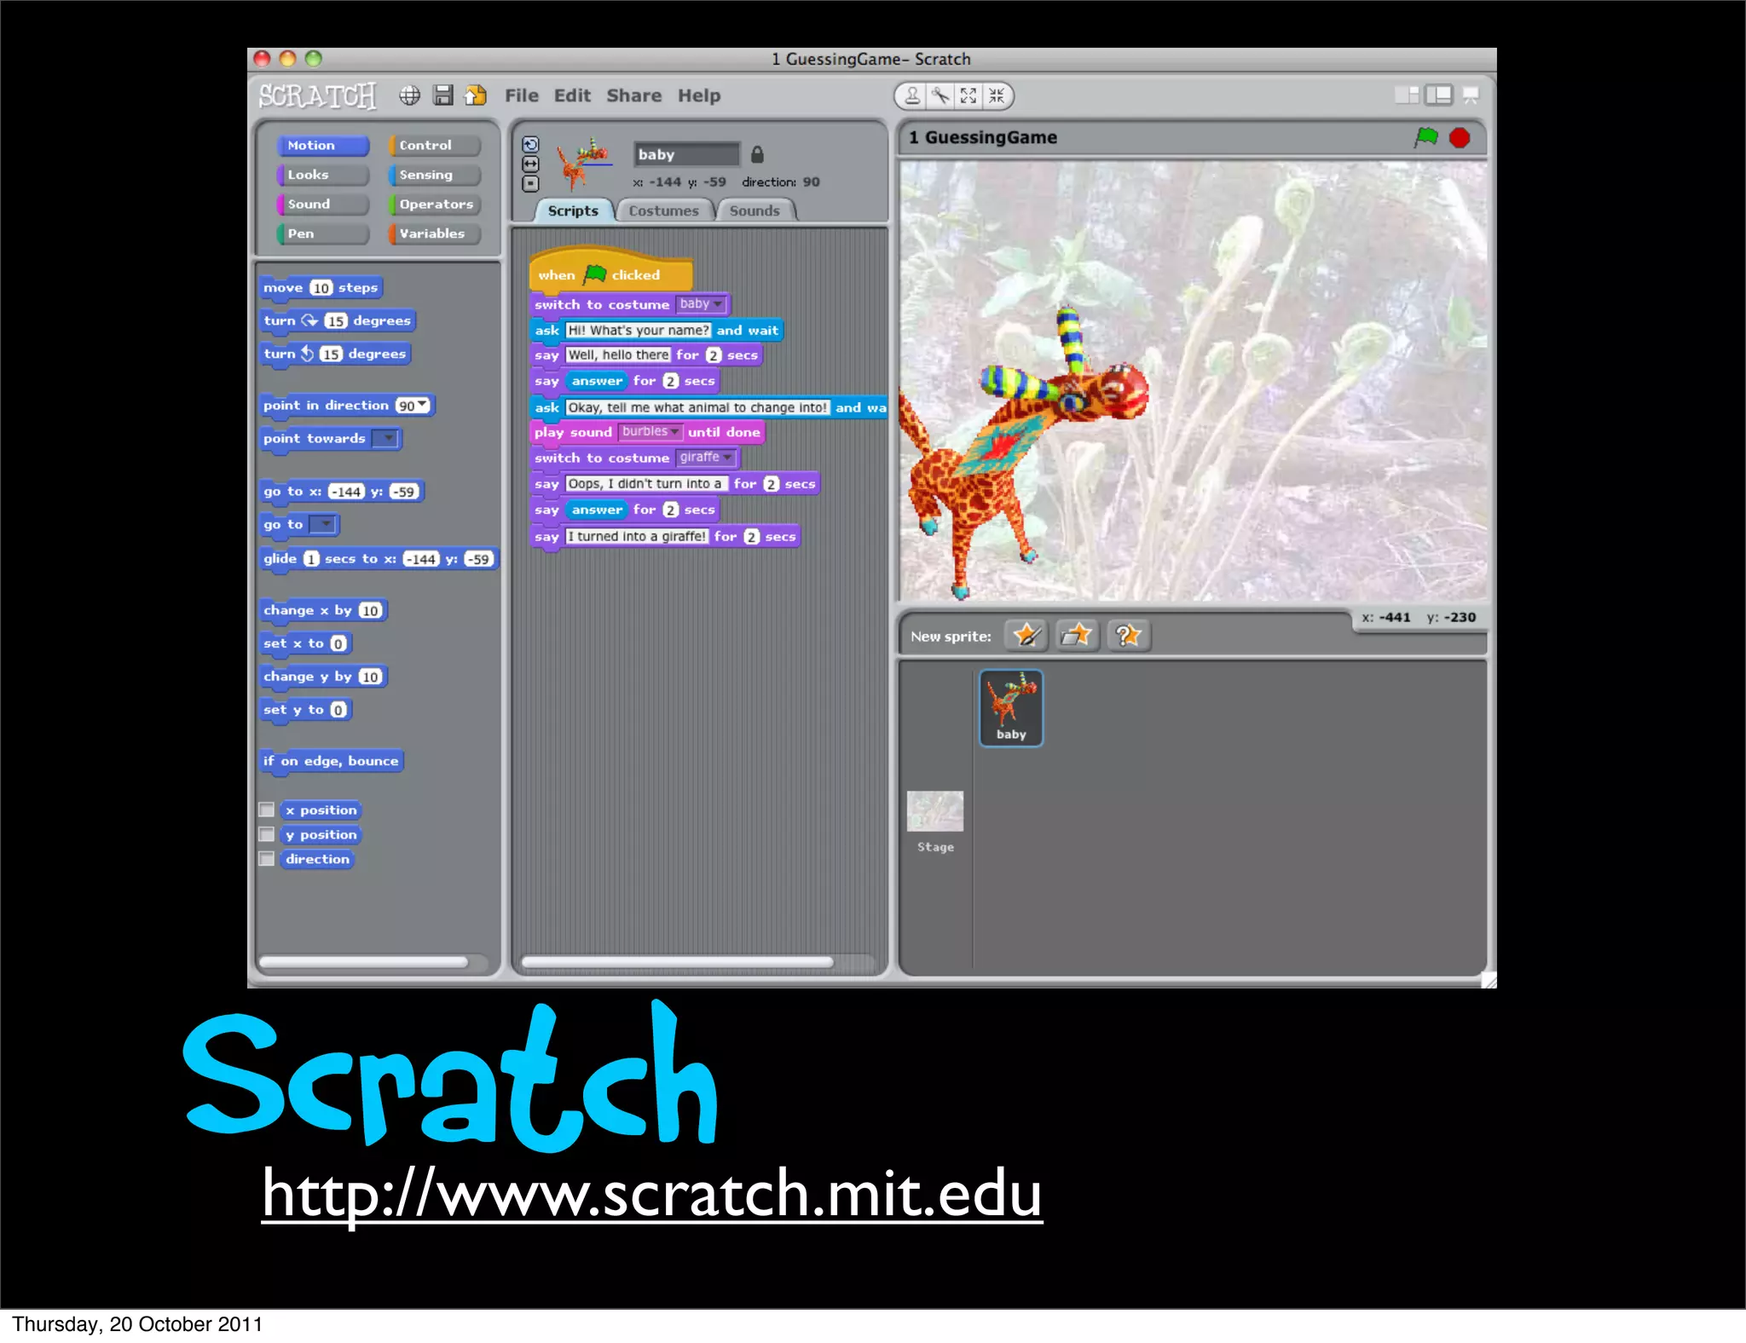Click the share project upload icon

pyautogui.click(x=475, y=95)
